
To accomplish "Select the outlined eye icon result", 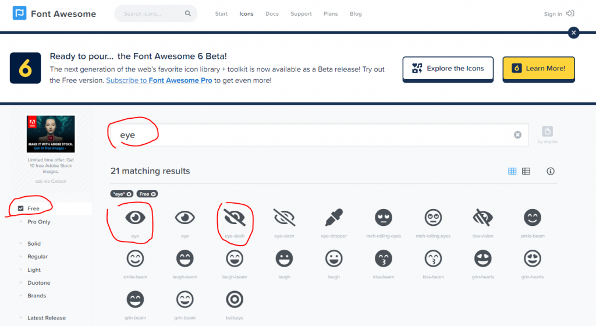I will point(185,218).
